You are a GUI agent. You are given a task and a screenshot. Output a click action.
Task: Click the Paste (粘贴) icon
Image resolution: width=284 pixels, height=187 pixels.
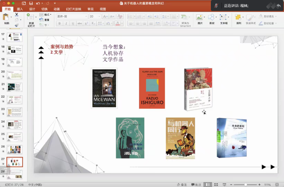tap(6, 17)
